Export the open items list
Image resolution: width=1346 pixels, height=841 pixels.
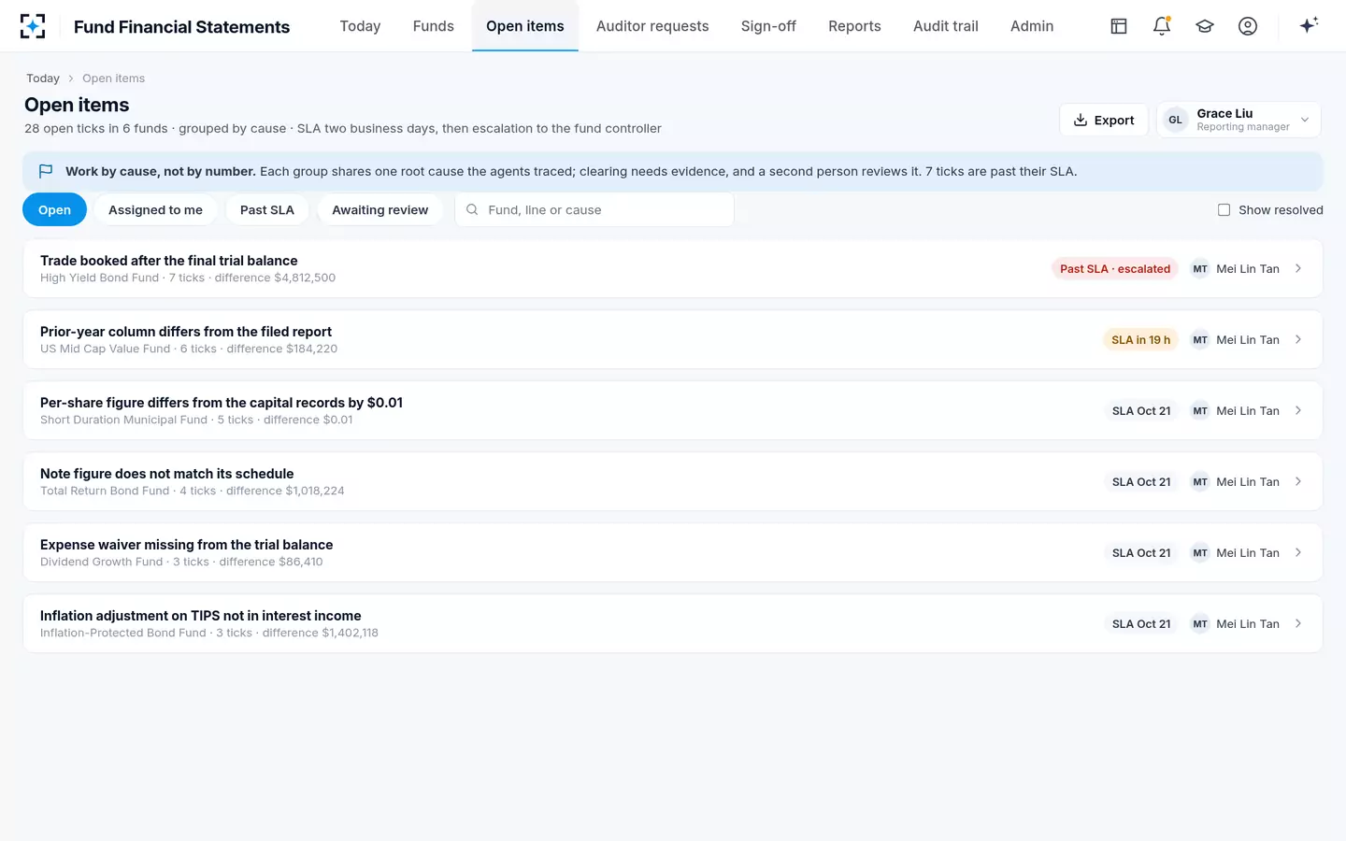1104,120
